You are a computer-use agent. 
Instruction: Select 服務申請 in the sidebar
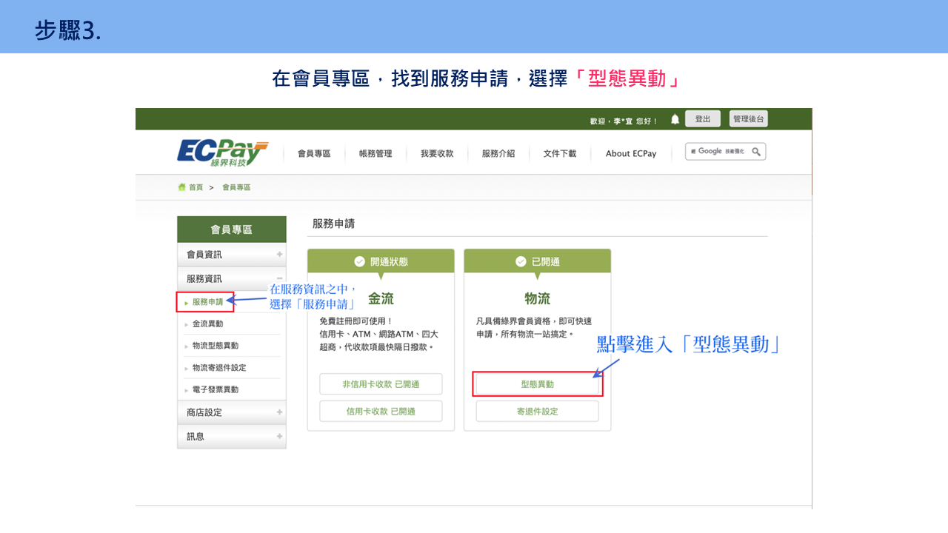click(x=207, y=302)
